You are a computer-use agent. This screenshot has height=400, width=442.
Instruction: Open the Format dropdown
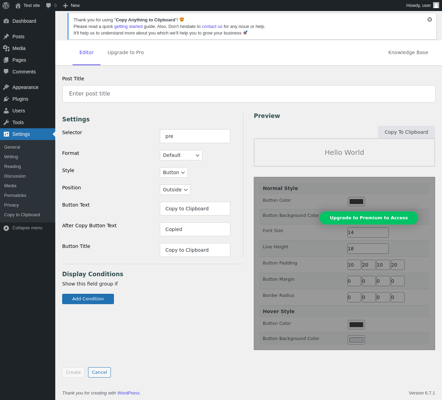click(x=181, y=155)
